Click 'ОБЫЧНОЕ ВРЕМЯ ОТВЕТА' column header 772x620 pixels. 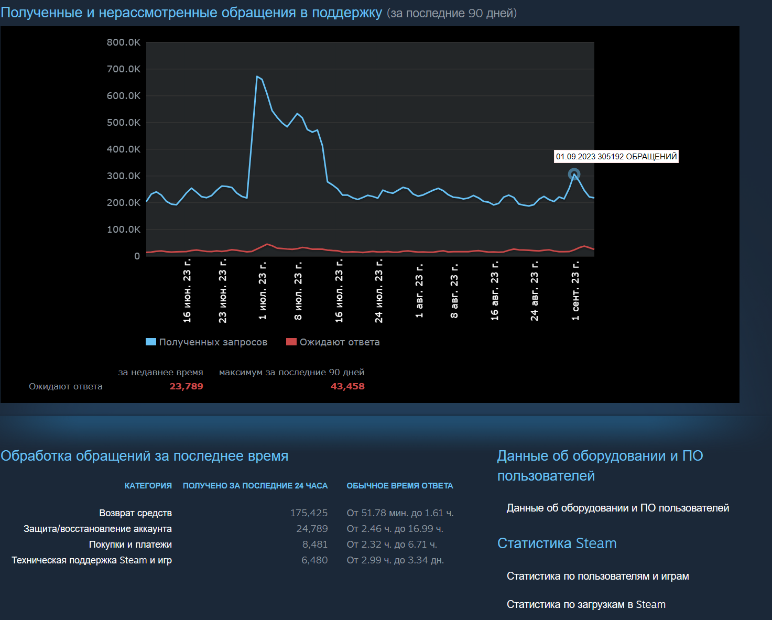tap(400, 486)
